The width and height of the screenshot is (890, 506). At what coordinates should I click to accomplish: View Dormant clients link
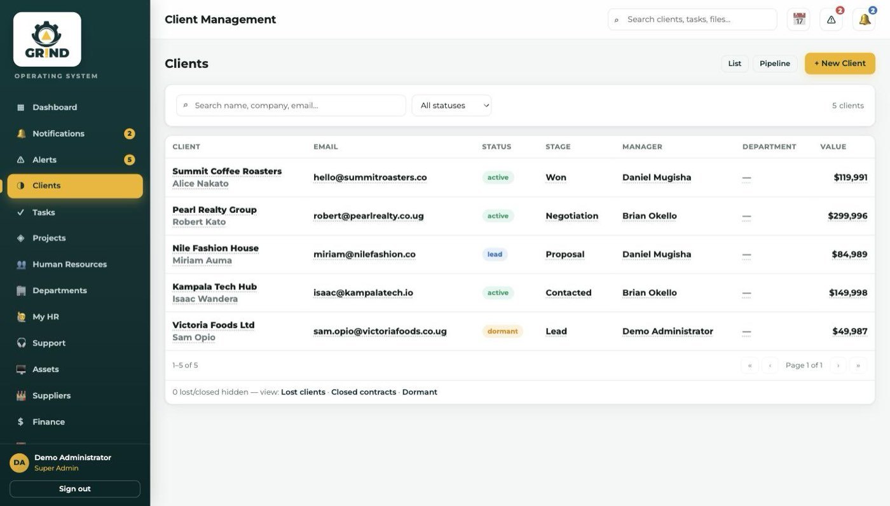coord(420,392)
